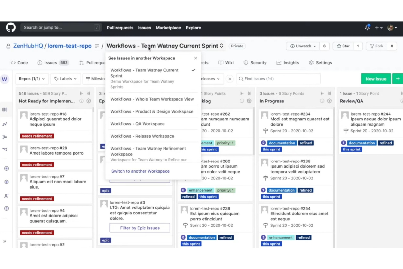The image size is (403, 269).
Task: Fork the repository
Action: pyautogui.click(x=377, y=46)
